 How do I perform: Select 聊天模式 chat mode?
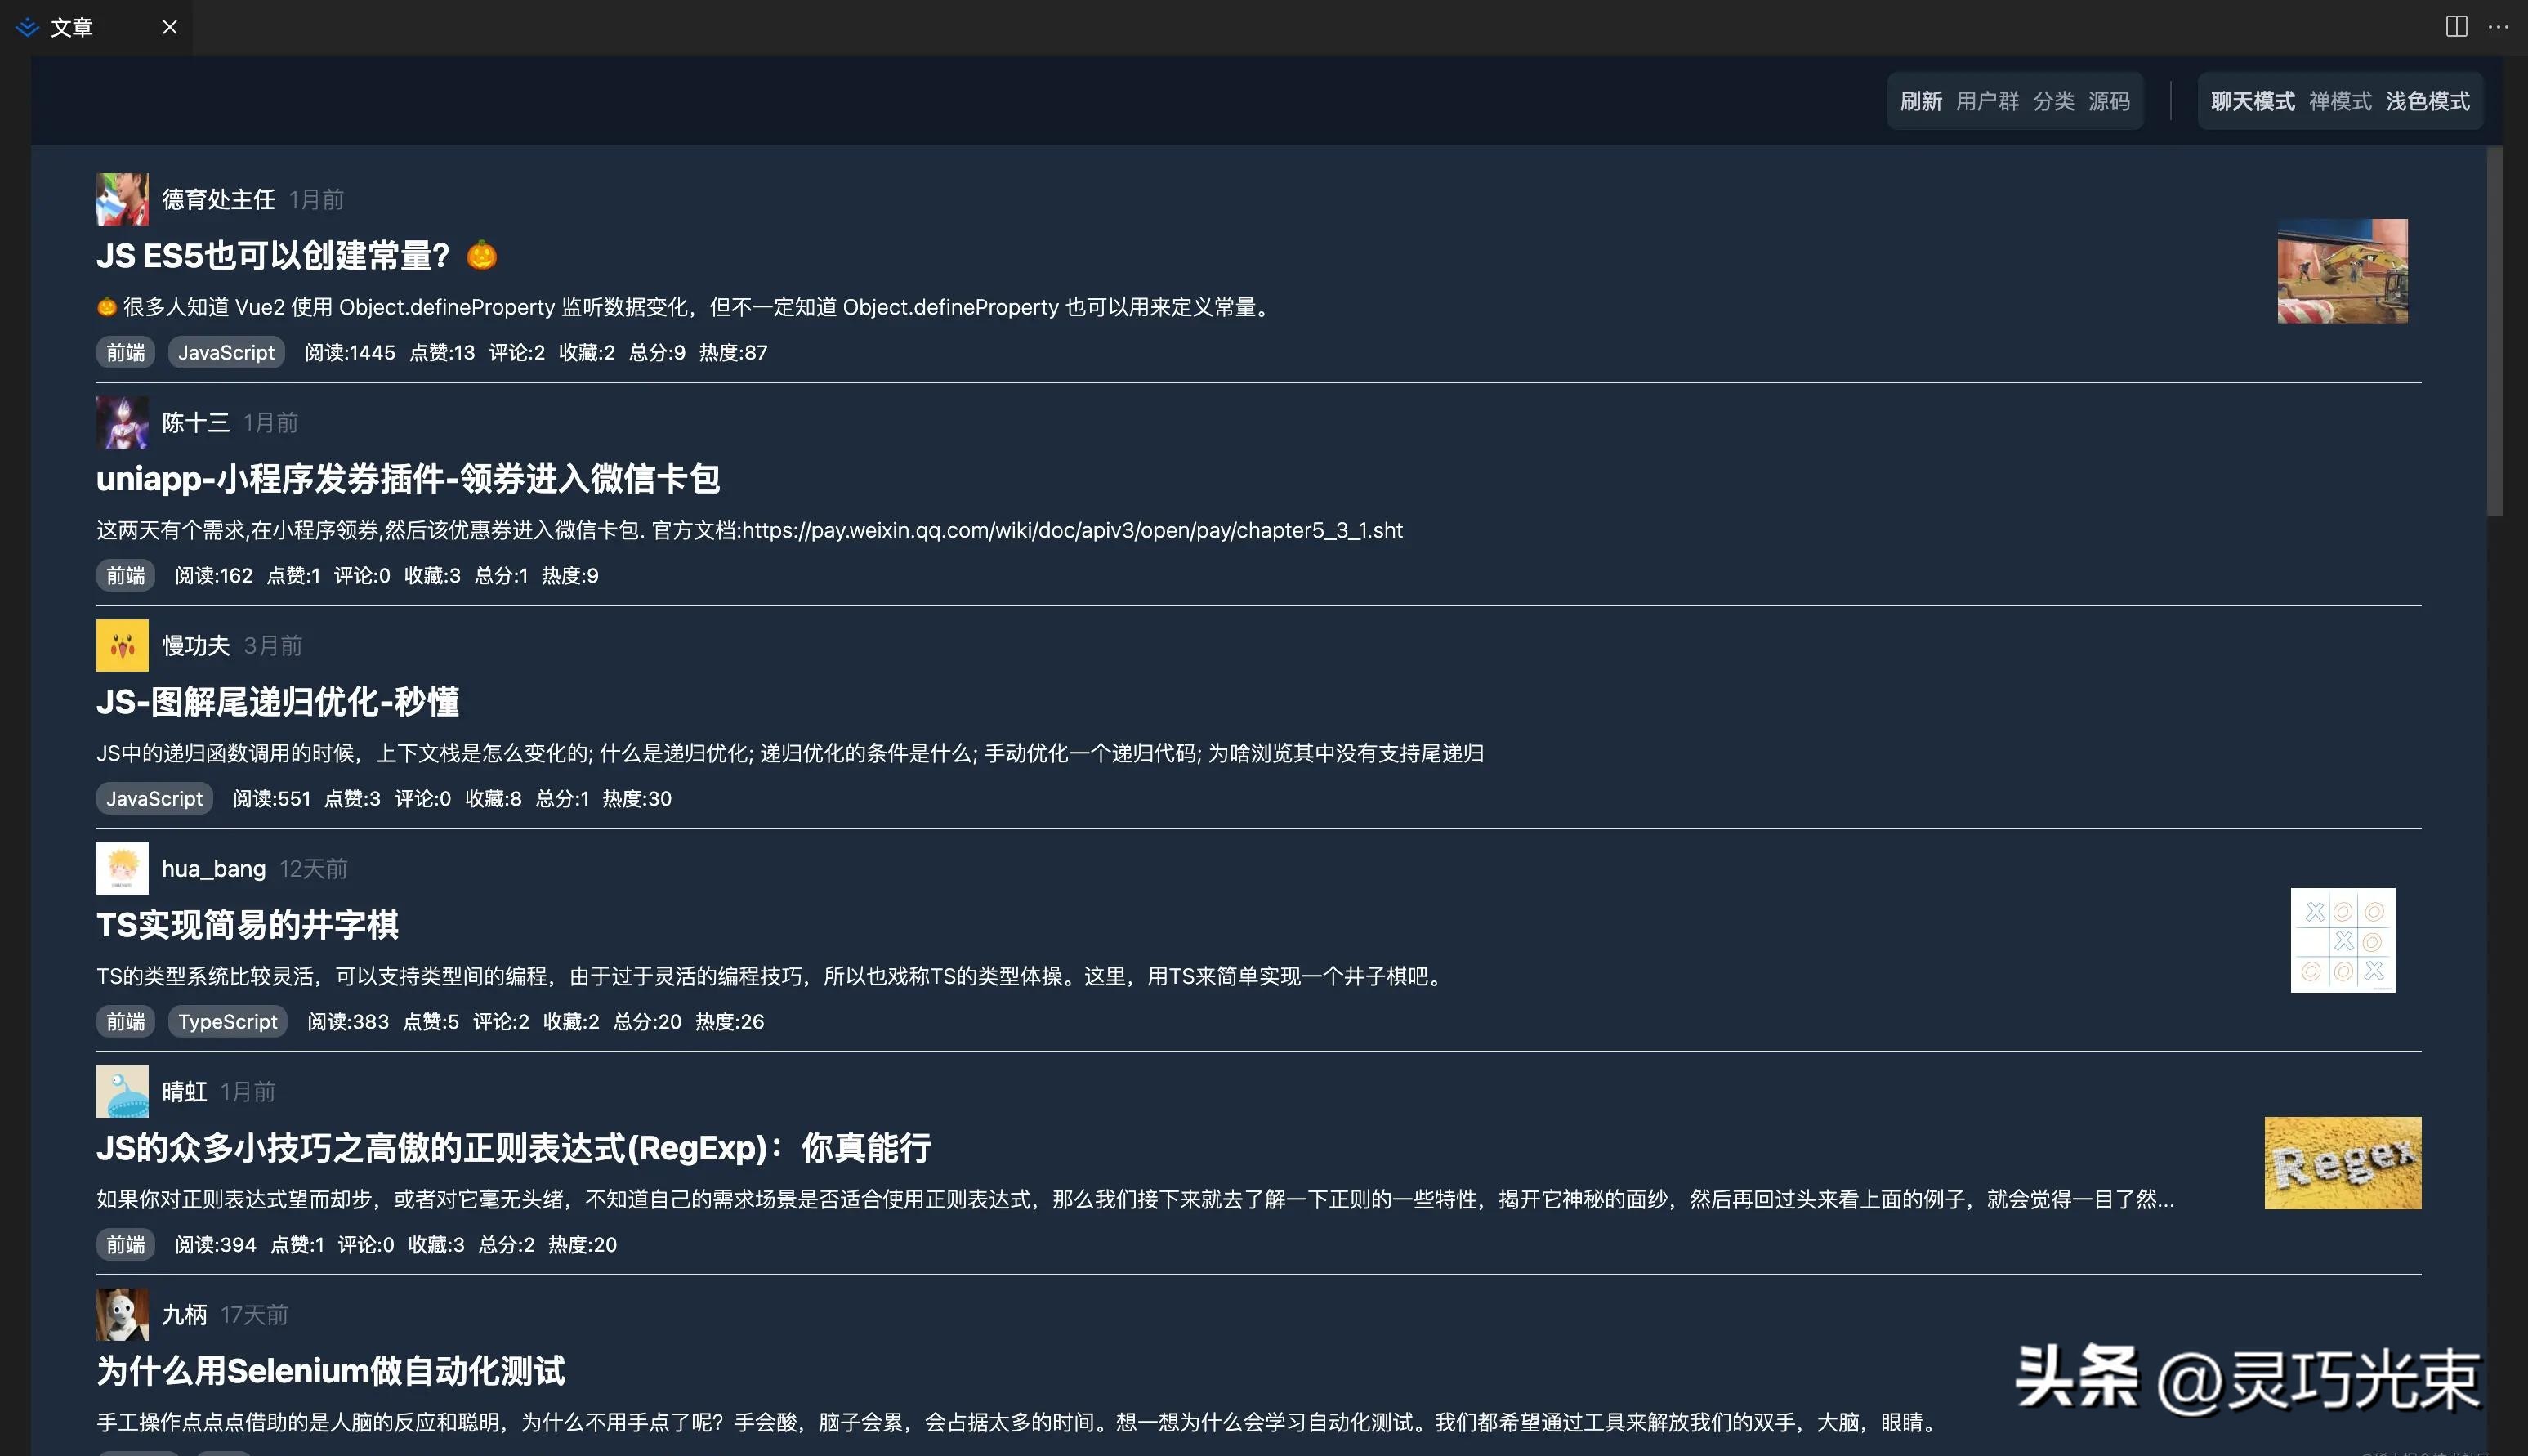pyautogui.click(x=2252, y=101)
